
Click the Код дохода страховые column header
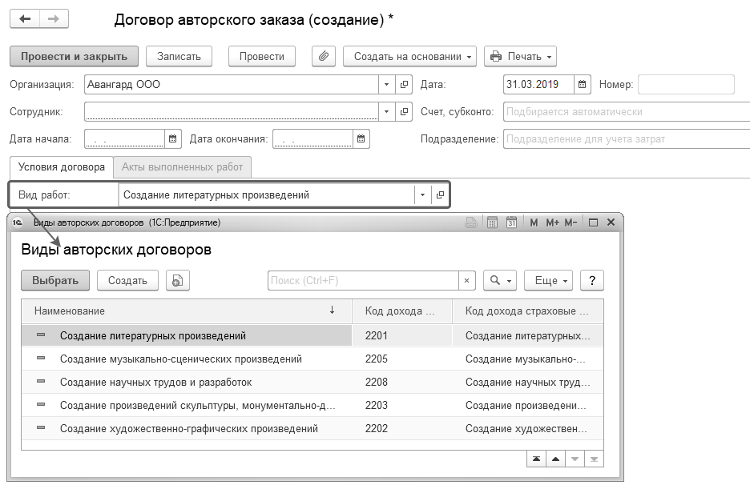(527, 311)
